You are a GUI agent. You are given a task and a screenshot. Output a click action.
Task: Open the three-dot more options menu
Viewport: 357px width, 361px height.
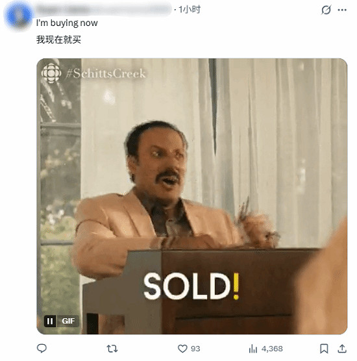(x=342, y=10)
